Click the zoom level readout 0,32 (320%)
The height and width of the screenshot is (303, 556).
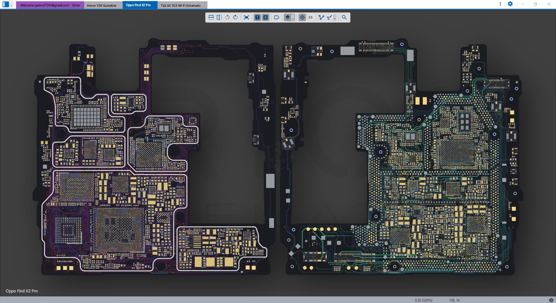[423, 300]
